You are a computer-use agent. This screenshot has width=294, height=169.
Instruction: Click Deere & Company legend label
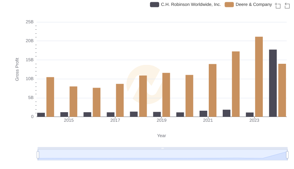pyautogui.click(x=254, y=4)
